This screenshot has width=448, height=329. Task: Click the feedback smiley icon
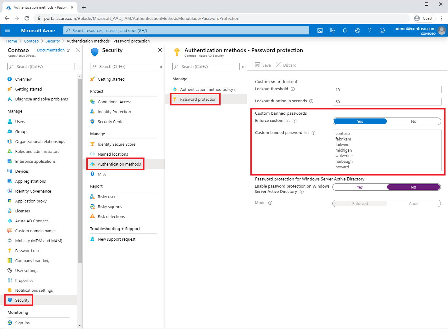pyautogui.click(x=382, y=30)
